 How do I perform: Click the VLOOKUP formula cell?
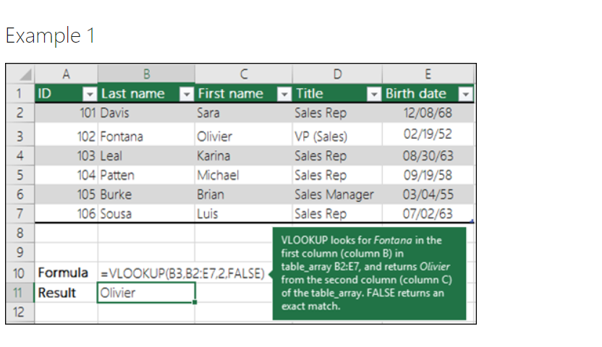[x=182, y=273]
